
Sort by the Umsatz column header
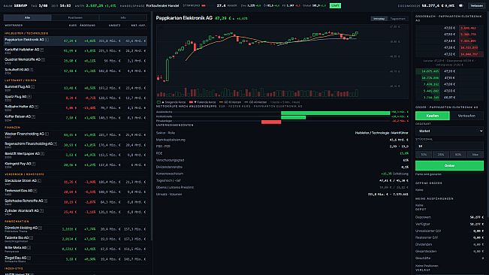(x=114, y=26)
